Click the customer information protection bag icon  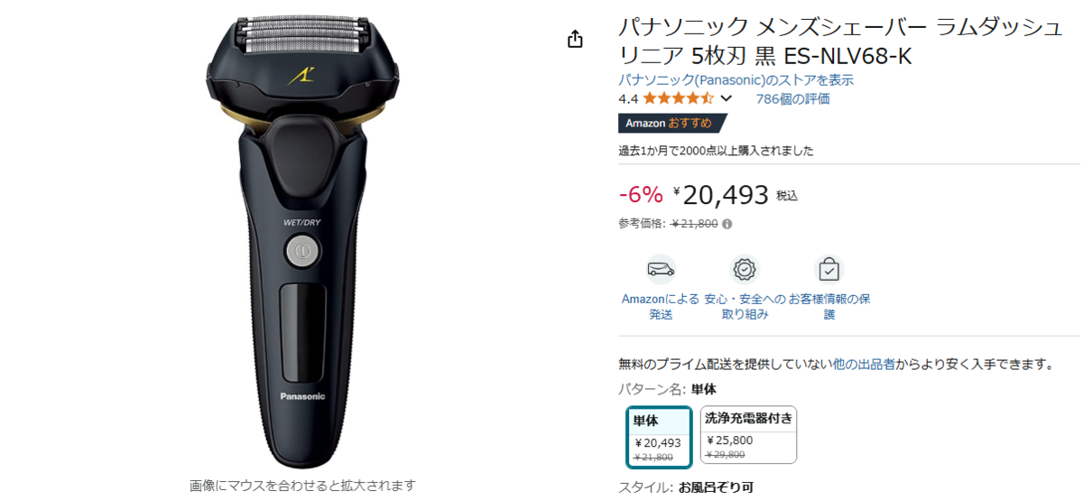[828, 269]
